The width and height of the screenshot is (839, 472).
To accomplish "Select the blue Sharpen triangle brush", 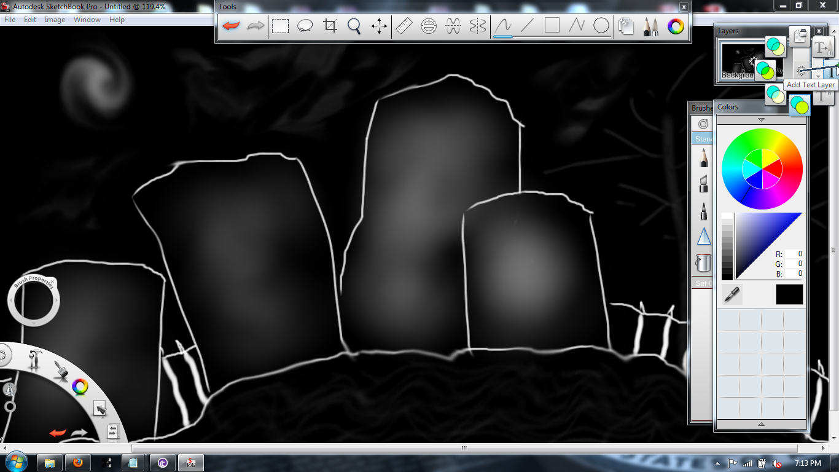I will point(703,237).
